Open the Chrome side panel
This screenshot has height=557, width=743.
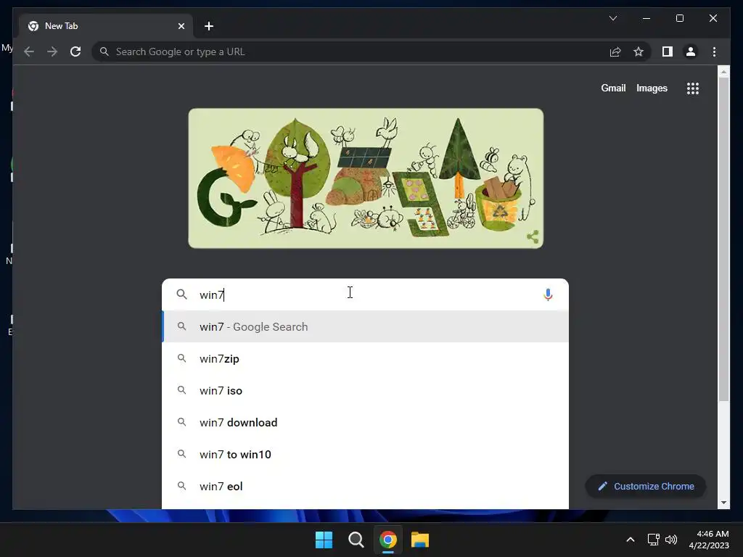668,51
